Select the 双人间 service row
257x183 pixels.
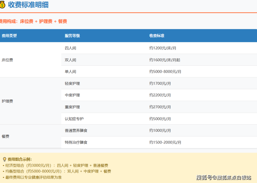[x=71, y=60]
